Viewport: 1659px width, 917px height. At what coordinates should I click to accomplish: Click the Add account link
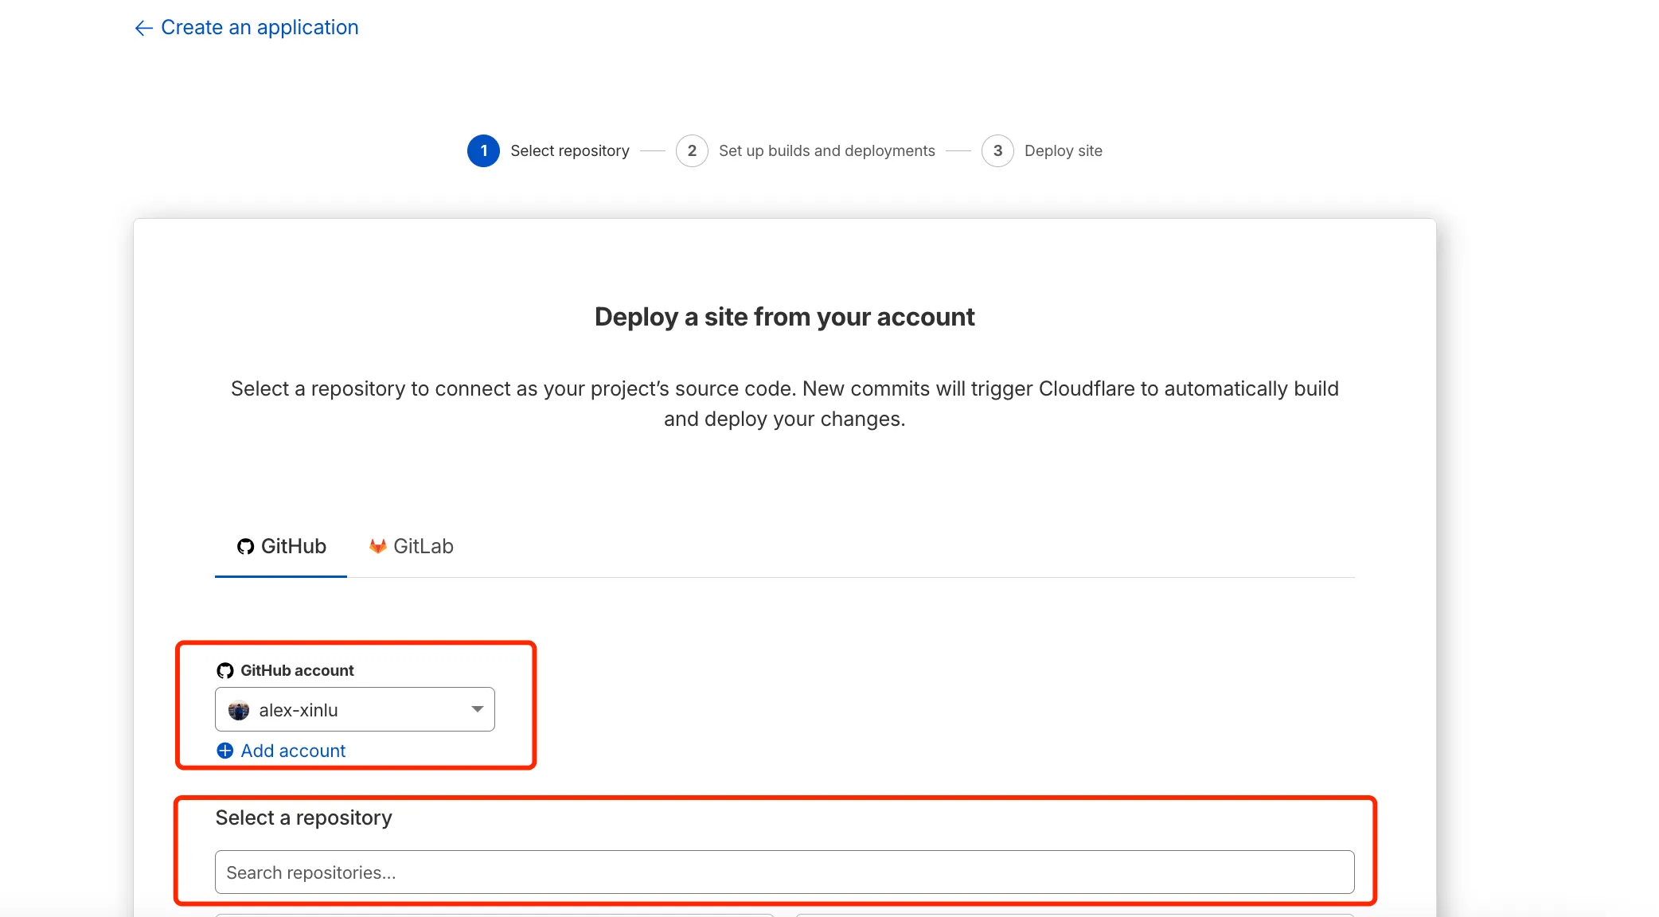tap(293, 751)
